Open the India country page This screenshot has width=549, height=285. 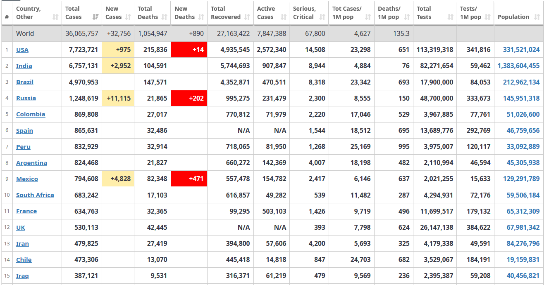pyautogui.click(x=24, y=66)
